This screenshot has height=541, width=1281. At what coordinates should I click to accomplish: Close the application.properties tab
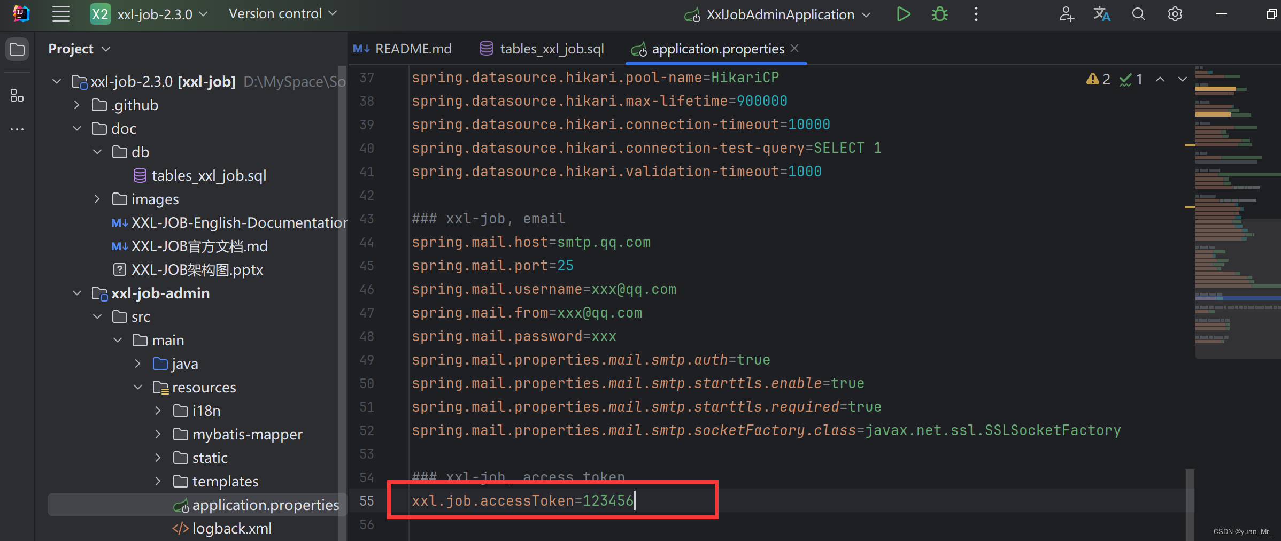(795, 48)
